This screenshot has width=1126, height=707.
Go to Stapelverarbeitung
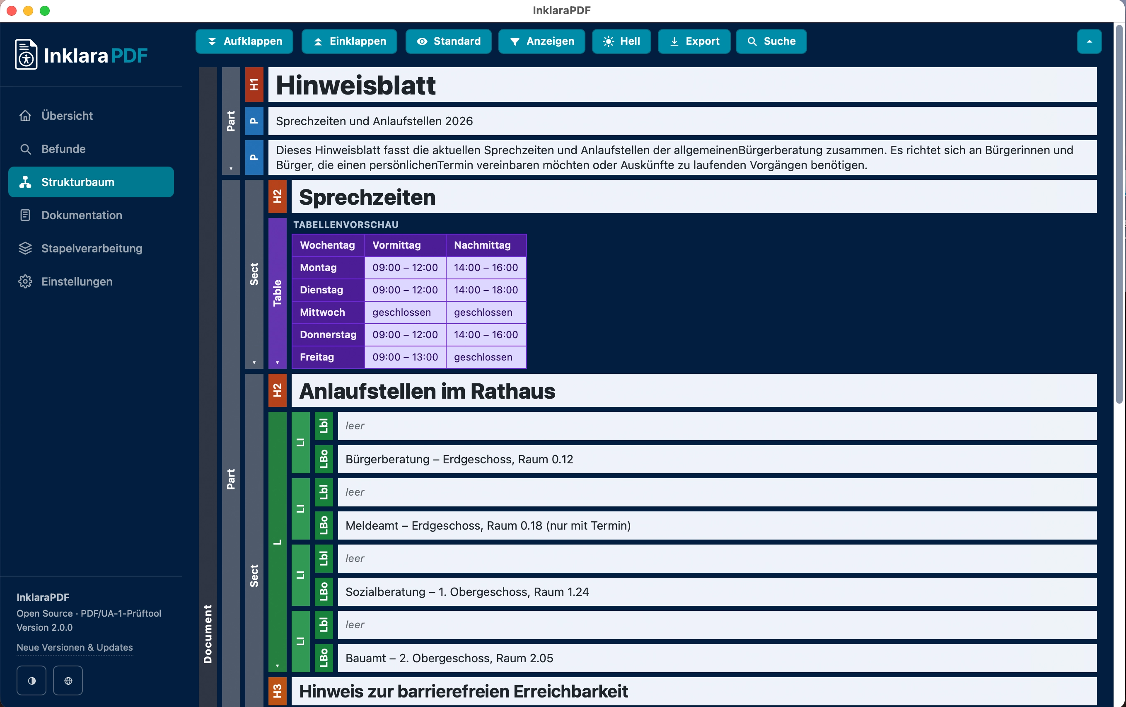tap(91, 248)
